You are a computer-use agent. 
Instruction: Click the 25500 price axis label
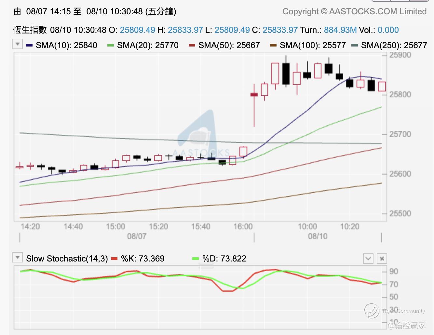tap(400, 213)
